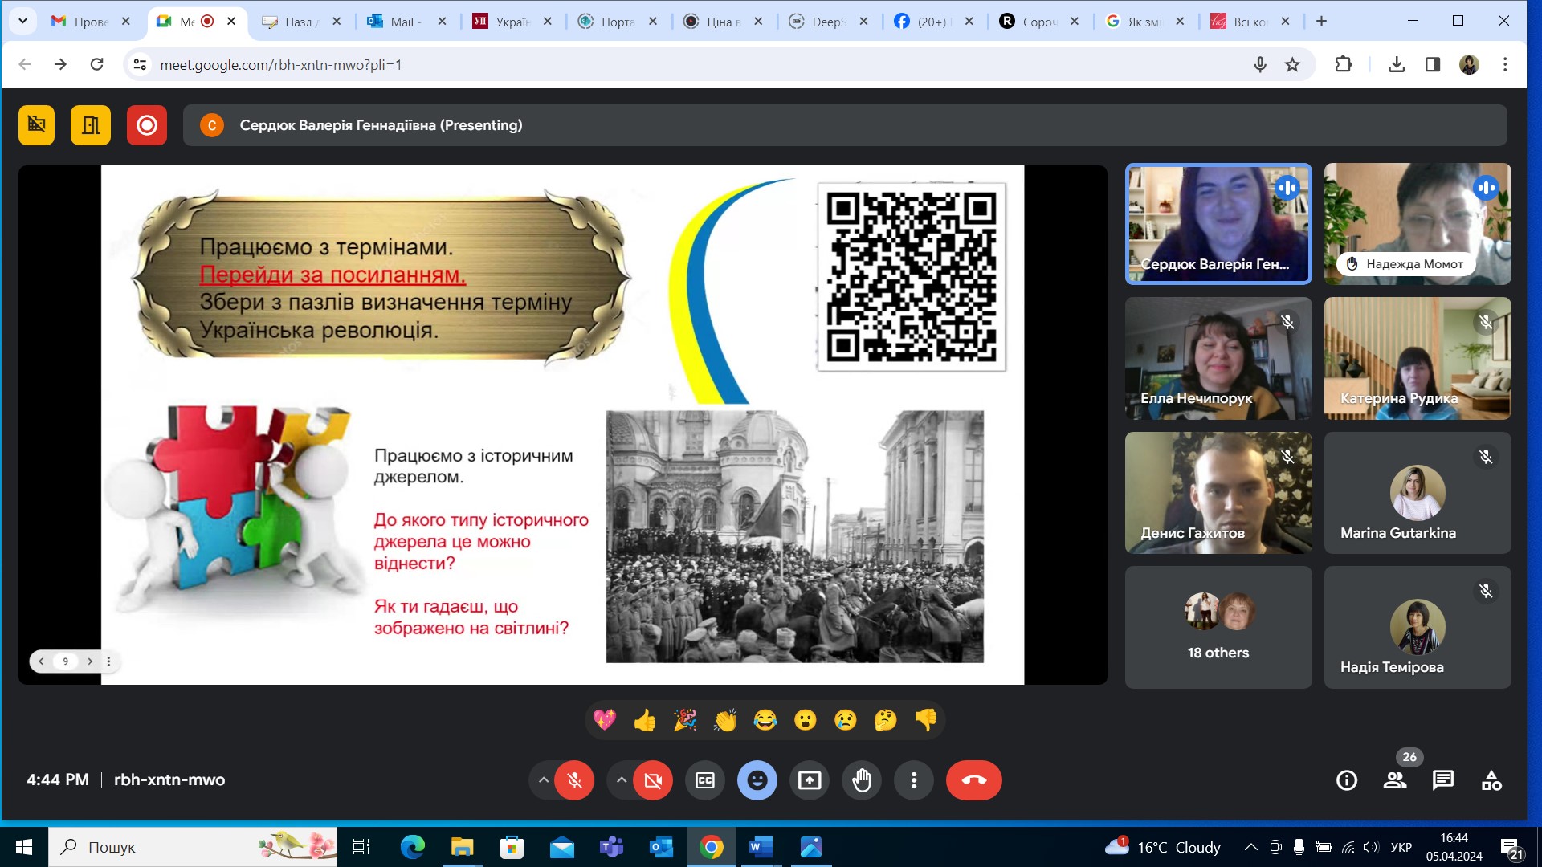Switch input language УКР

click(1401, 847)
